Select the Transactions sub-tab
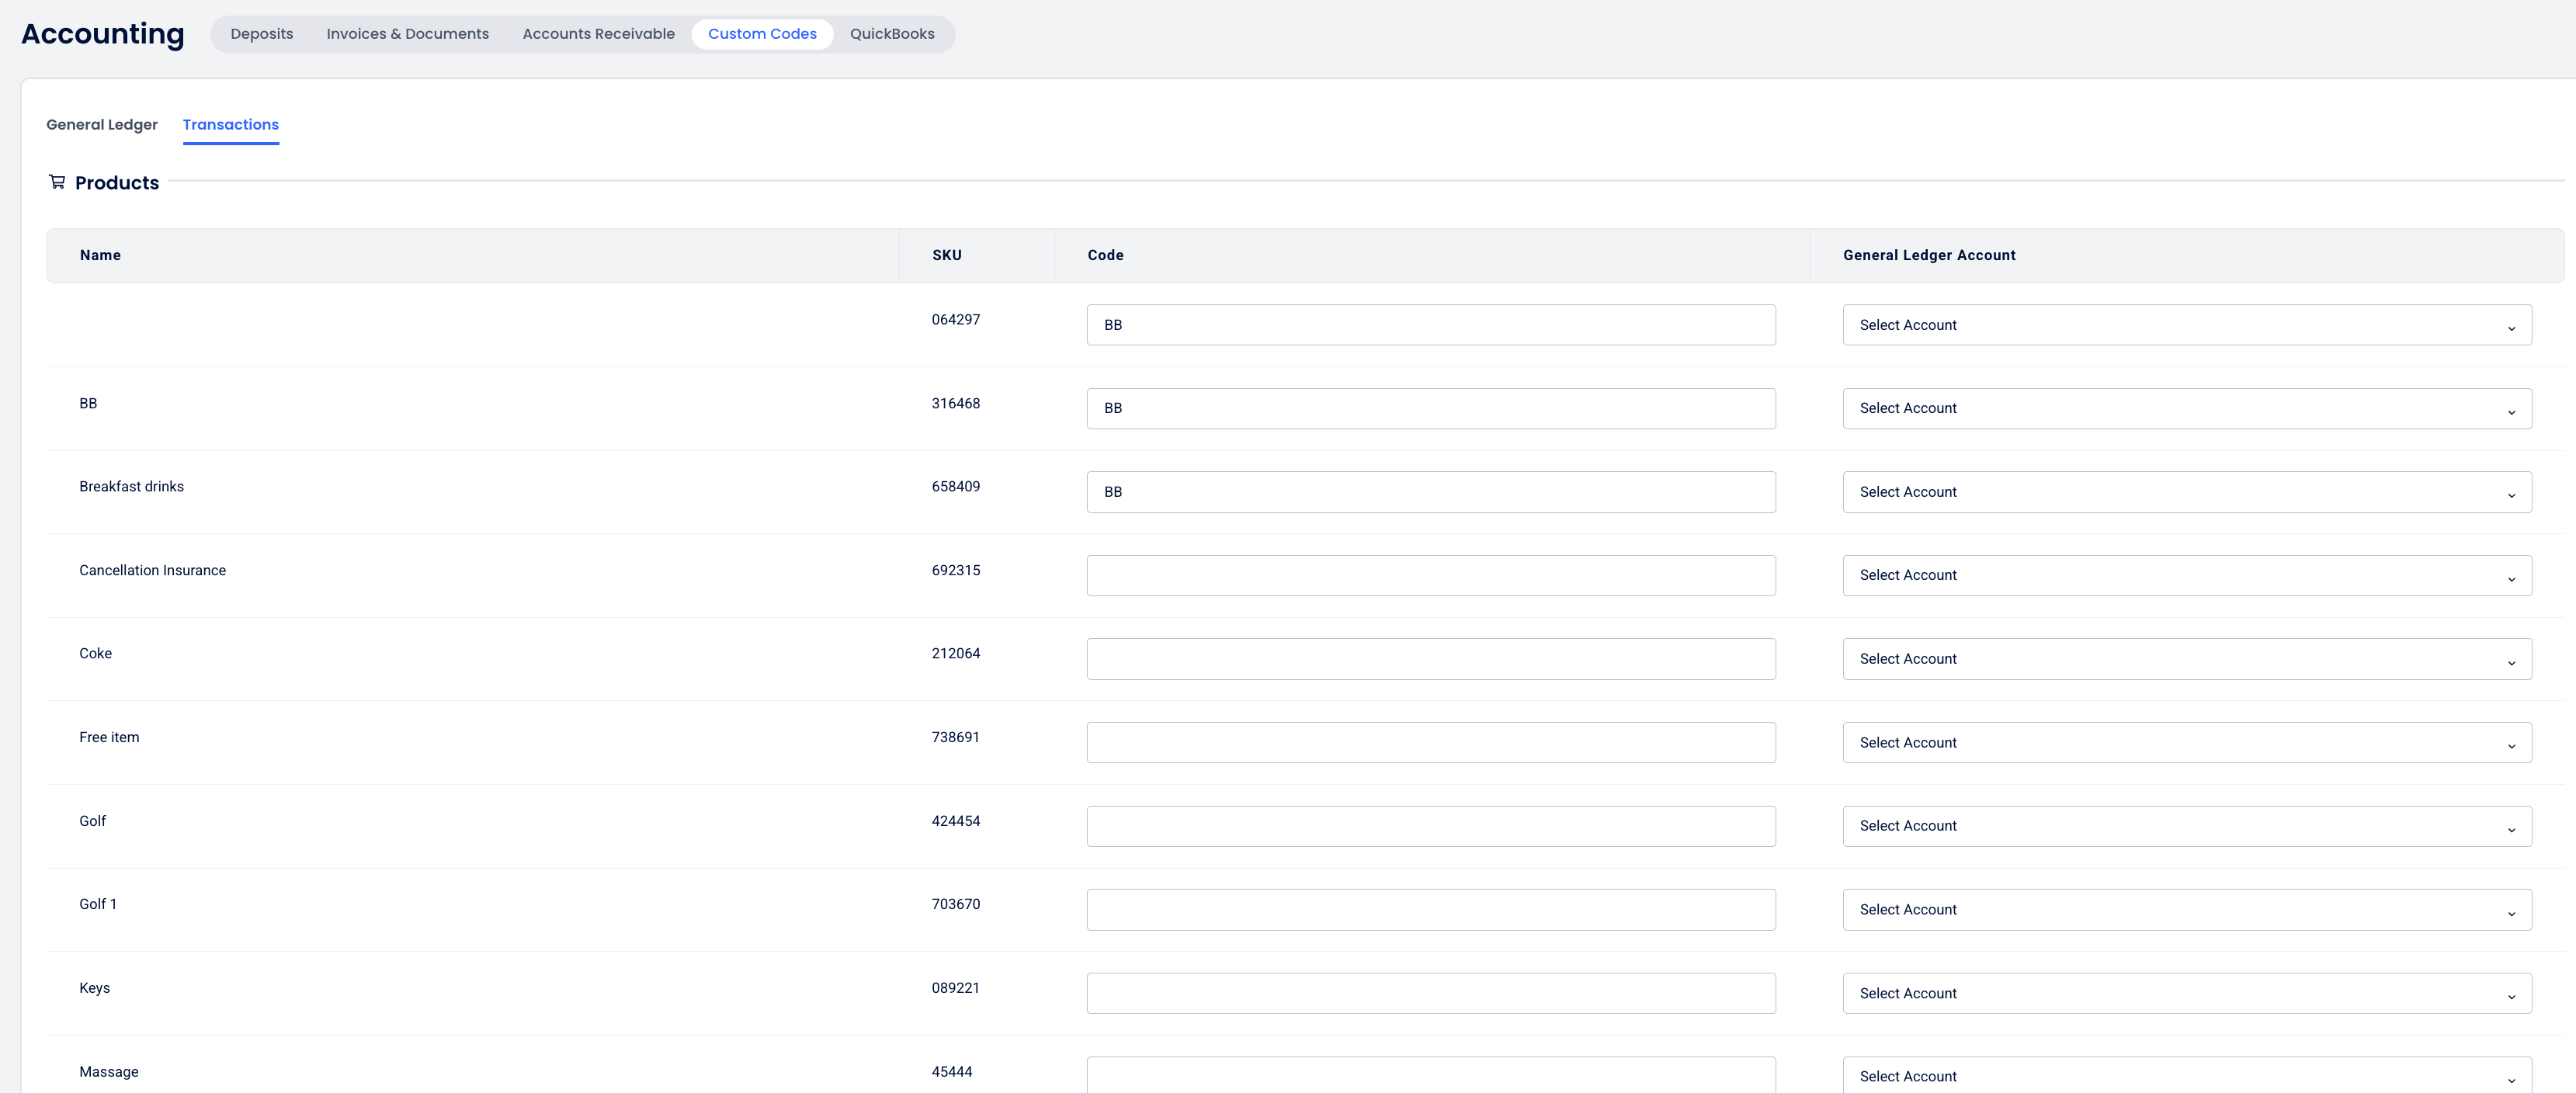Screen dimensions: 2576x1093 230,125
